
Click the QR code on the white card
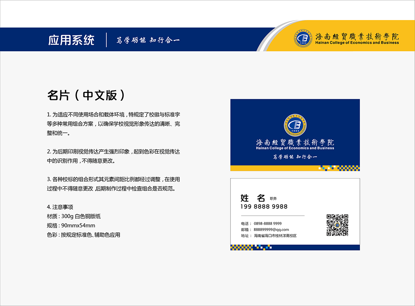337,225
